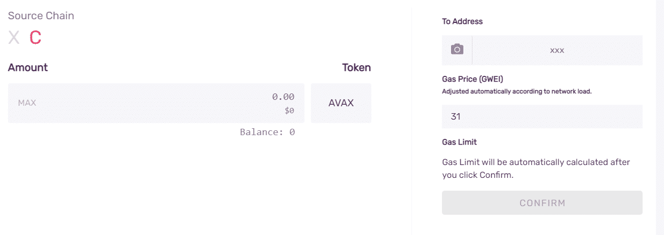Click the Gas Price (GWEI) label

point(472,79)
